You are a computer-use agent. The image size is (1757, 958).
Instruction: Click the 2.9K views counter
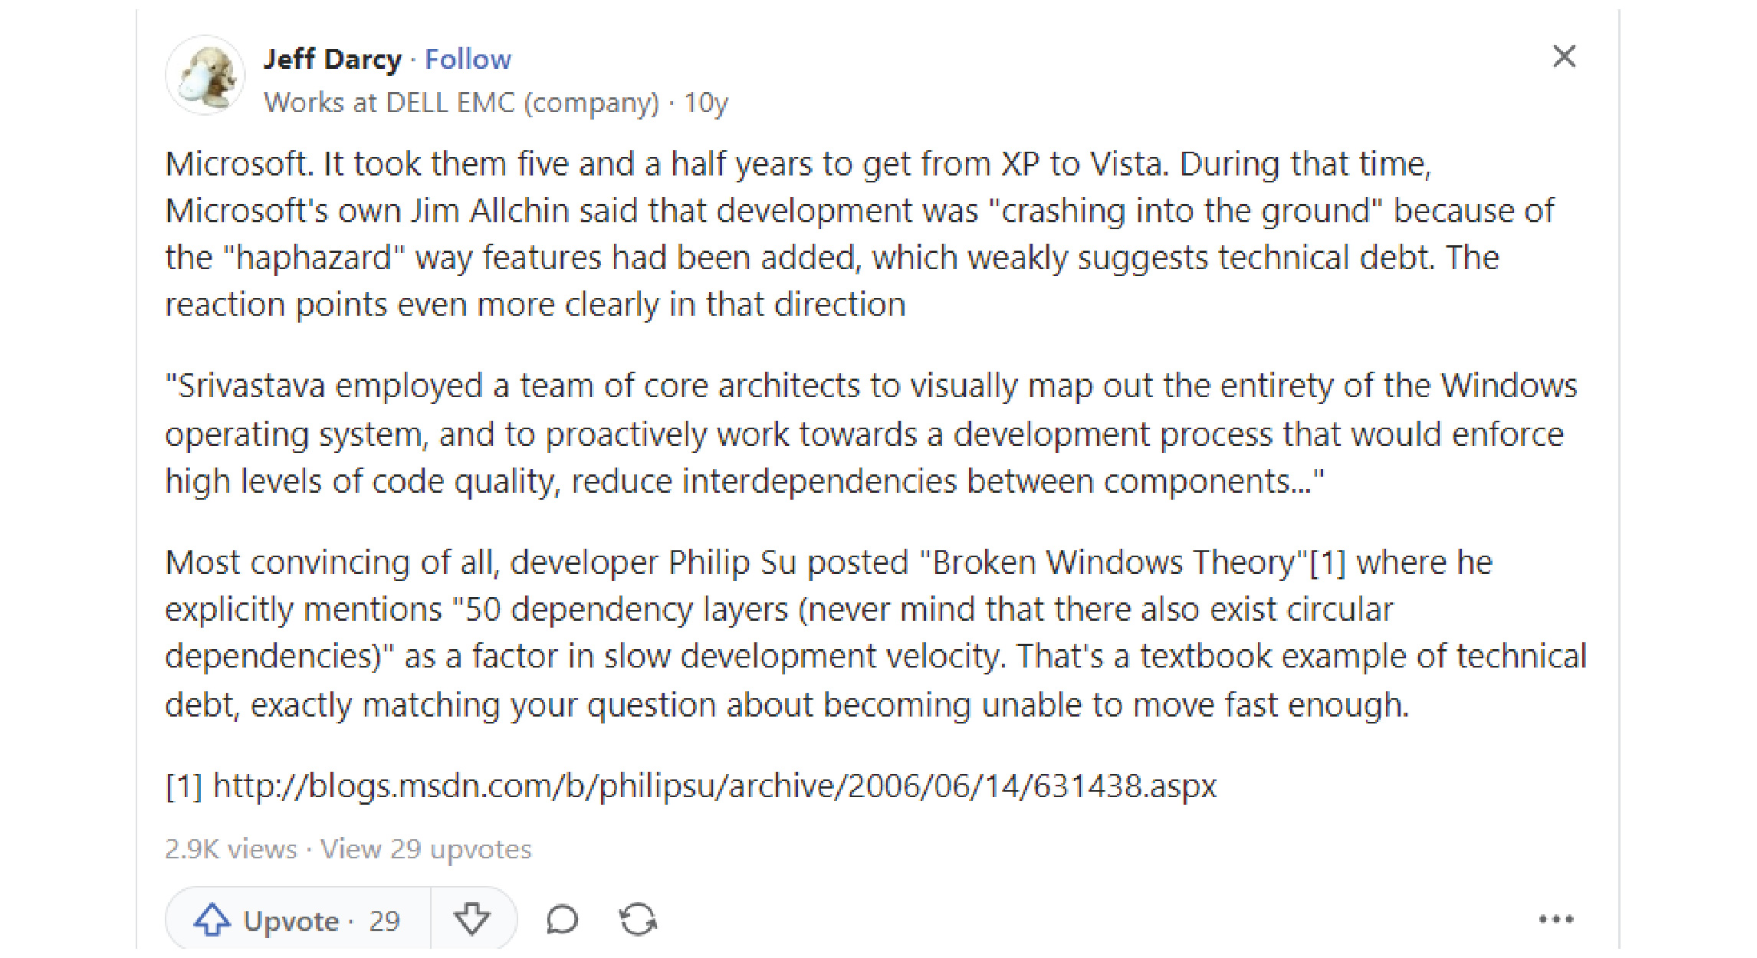tap(231, 849)
